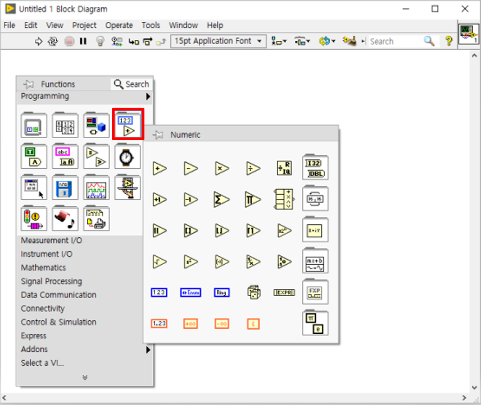Expand Signal Processing category
Screen dimensions: 481x405
click(52, 282)
